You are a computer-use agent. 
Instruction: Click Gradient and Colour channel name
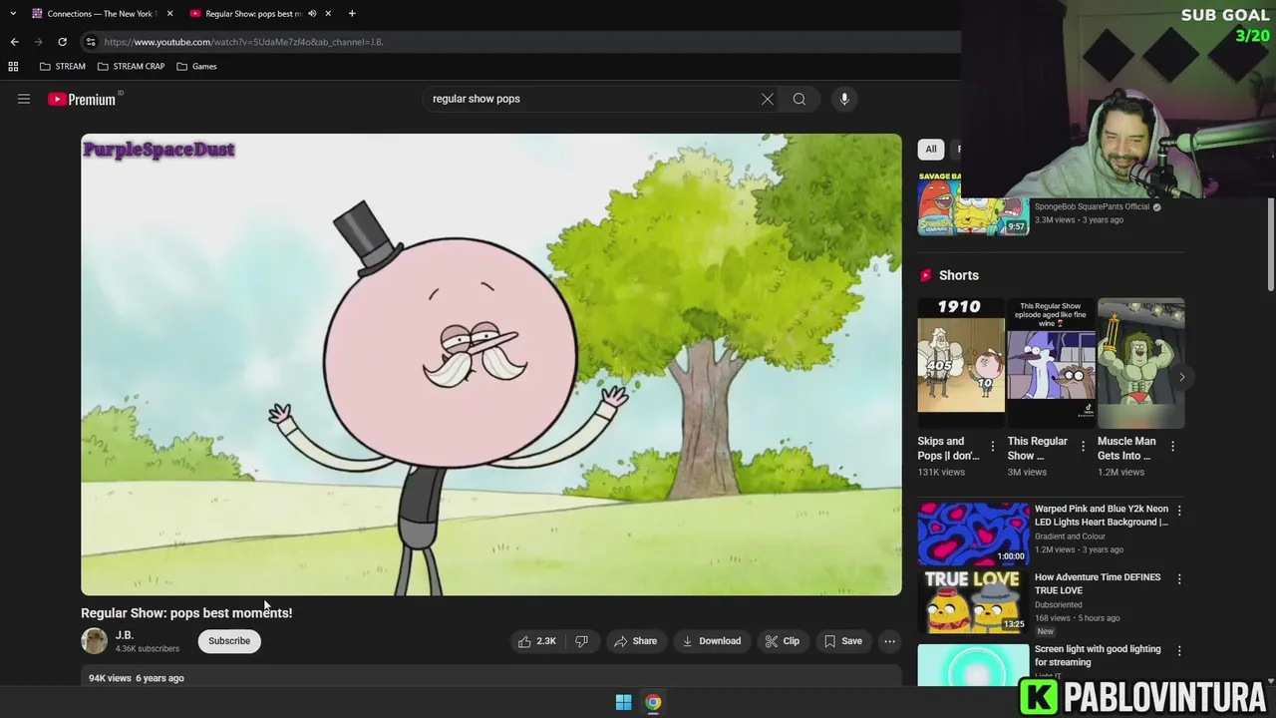[1070, 537]
